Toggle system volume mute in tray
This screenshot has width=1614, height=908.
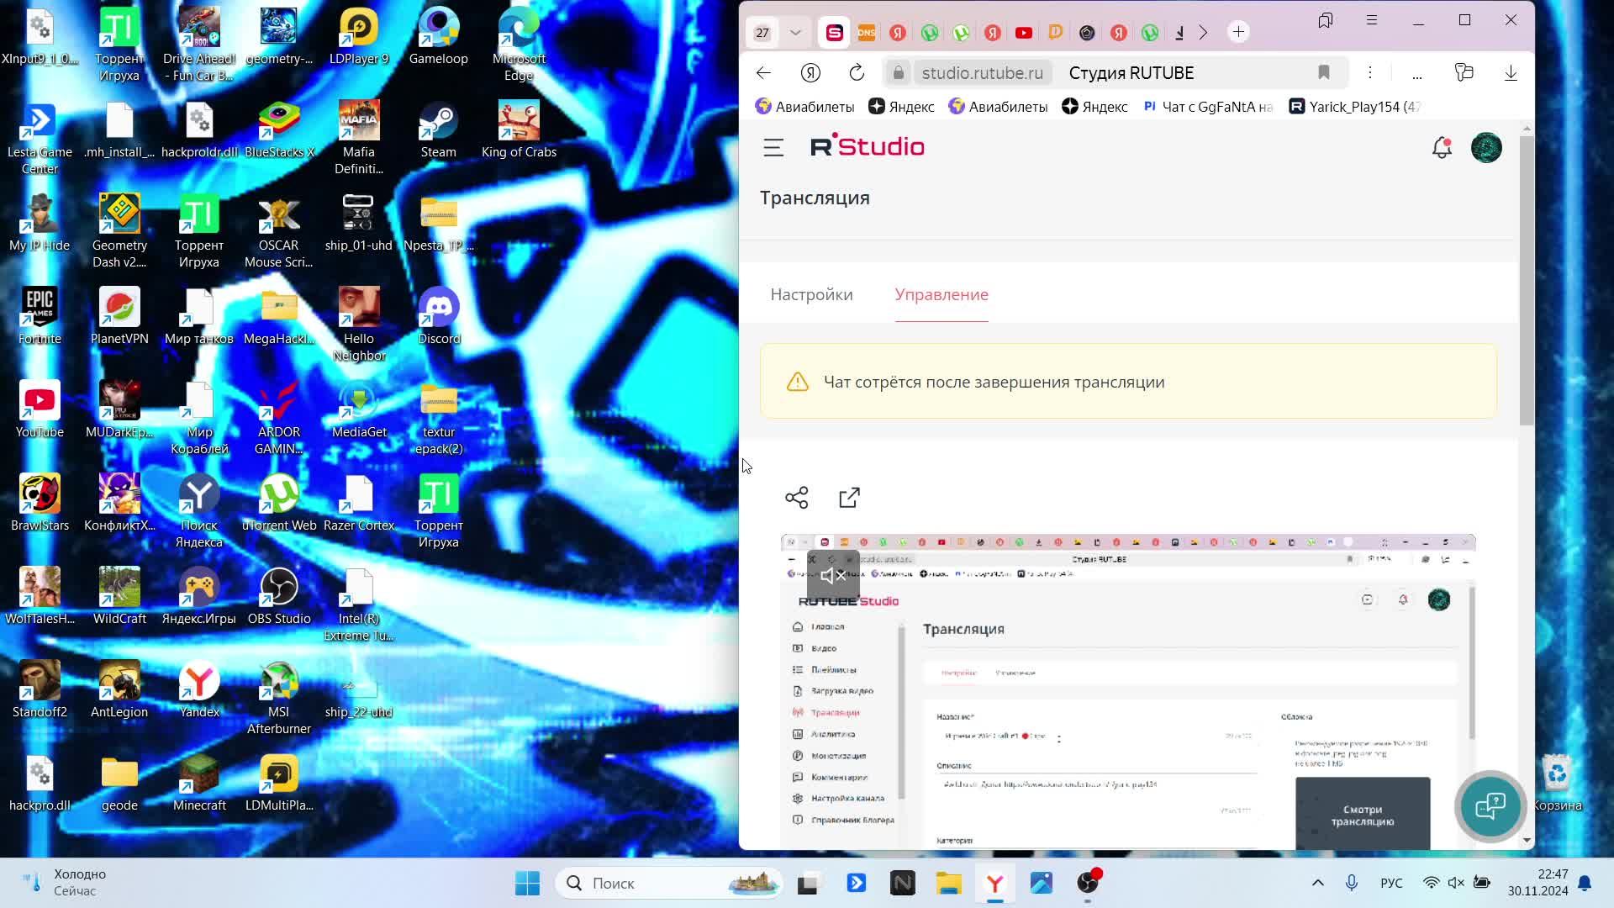pyautogui.click(x=1456, y=883)
